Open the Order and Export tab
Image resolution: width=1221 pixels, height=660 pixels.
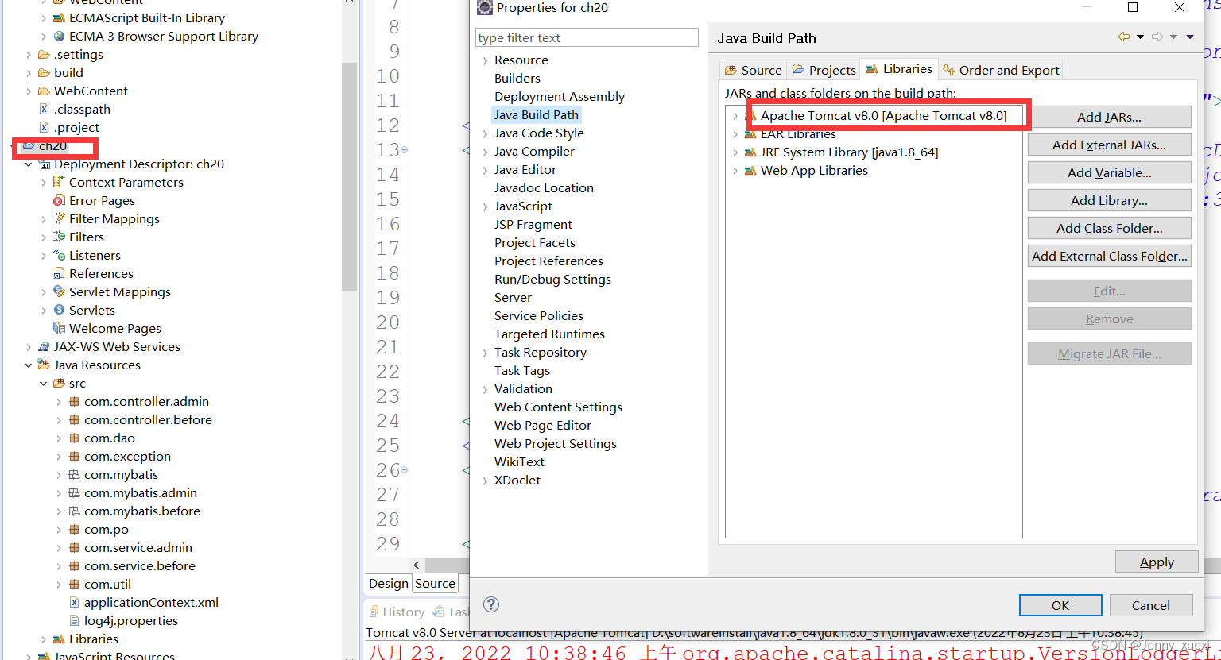point(1001,70)
